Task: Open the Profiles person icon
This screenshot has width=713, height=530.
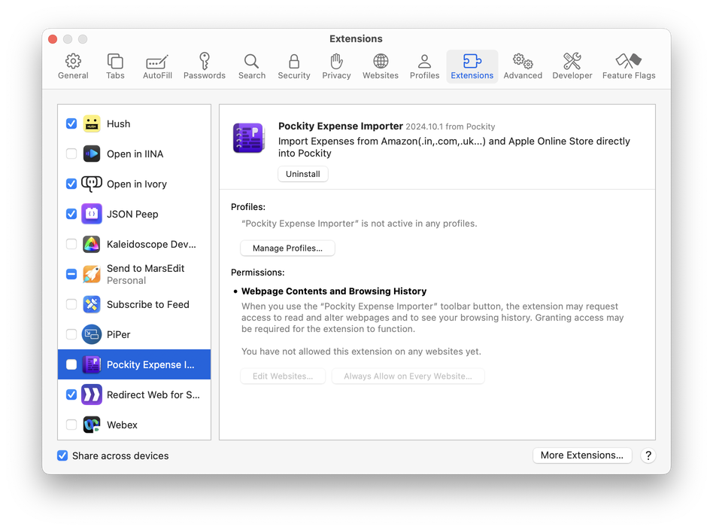Action: coord(424,61)
